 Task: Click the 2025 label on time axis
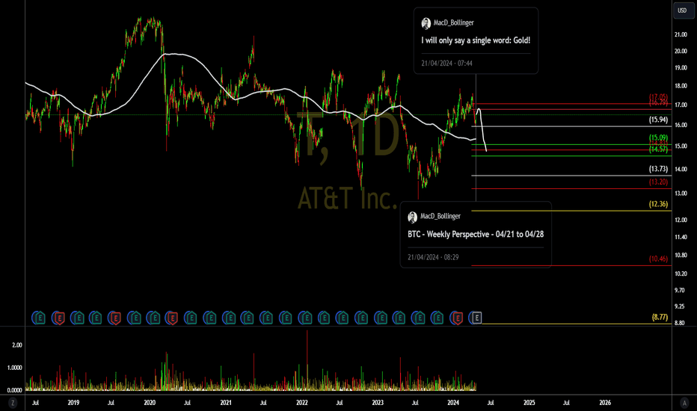click(x=529, y=403)
